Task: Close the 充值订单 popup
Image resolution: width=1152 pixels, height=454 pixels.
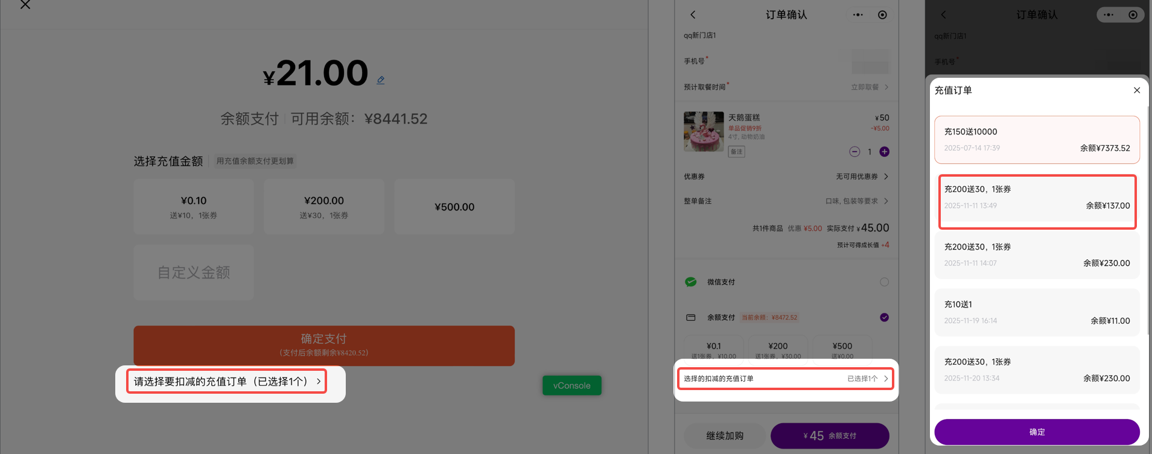Action: click(1136, 90)
